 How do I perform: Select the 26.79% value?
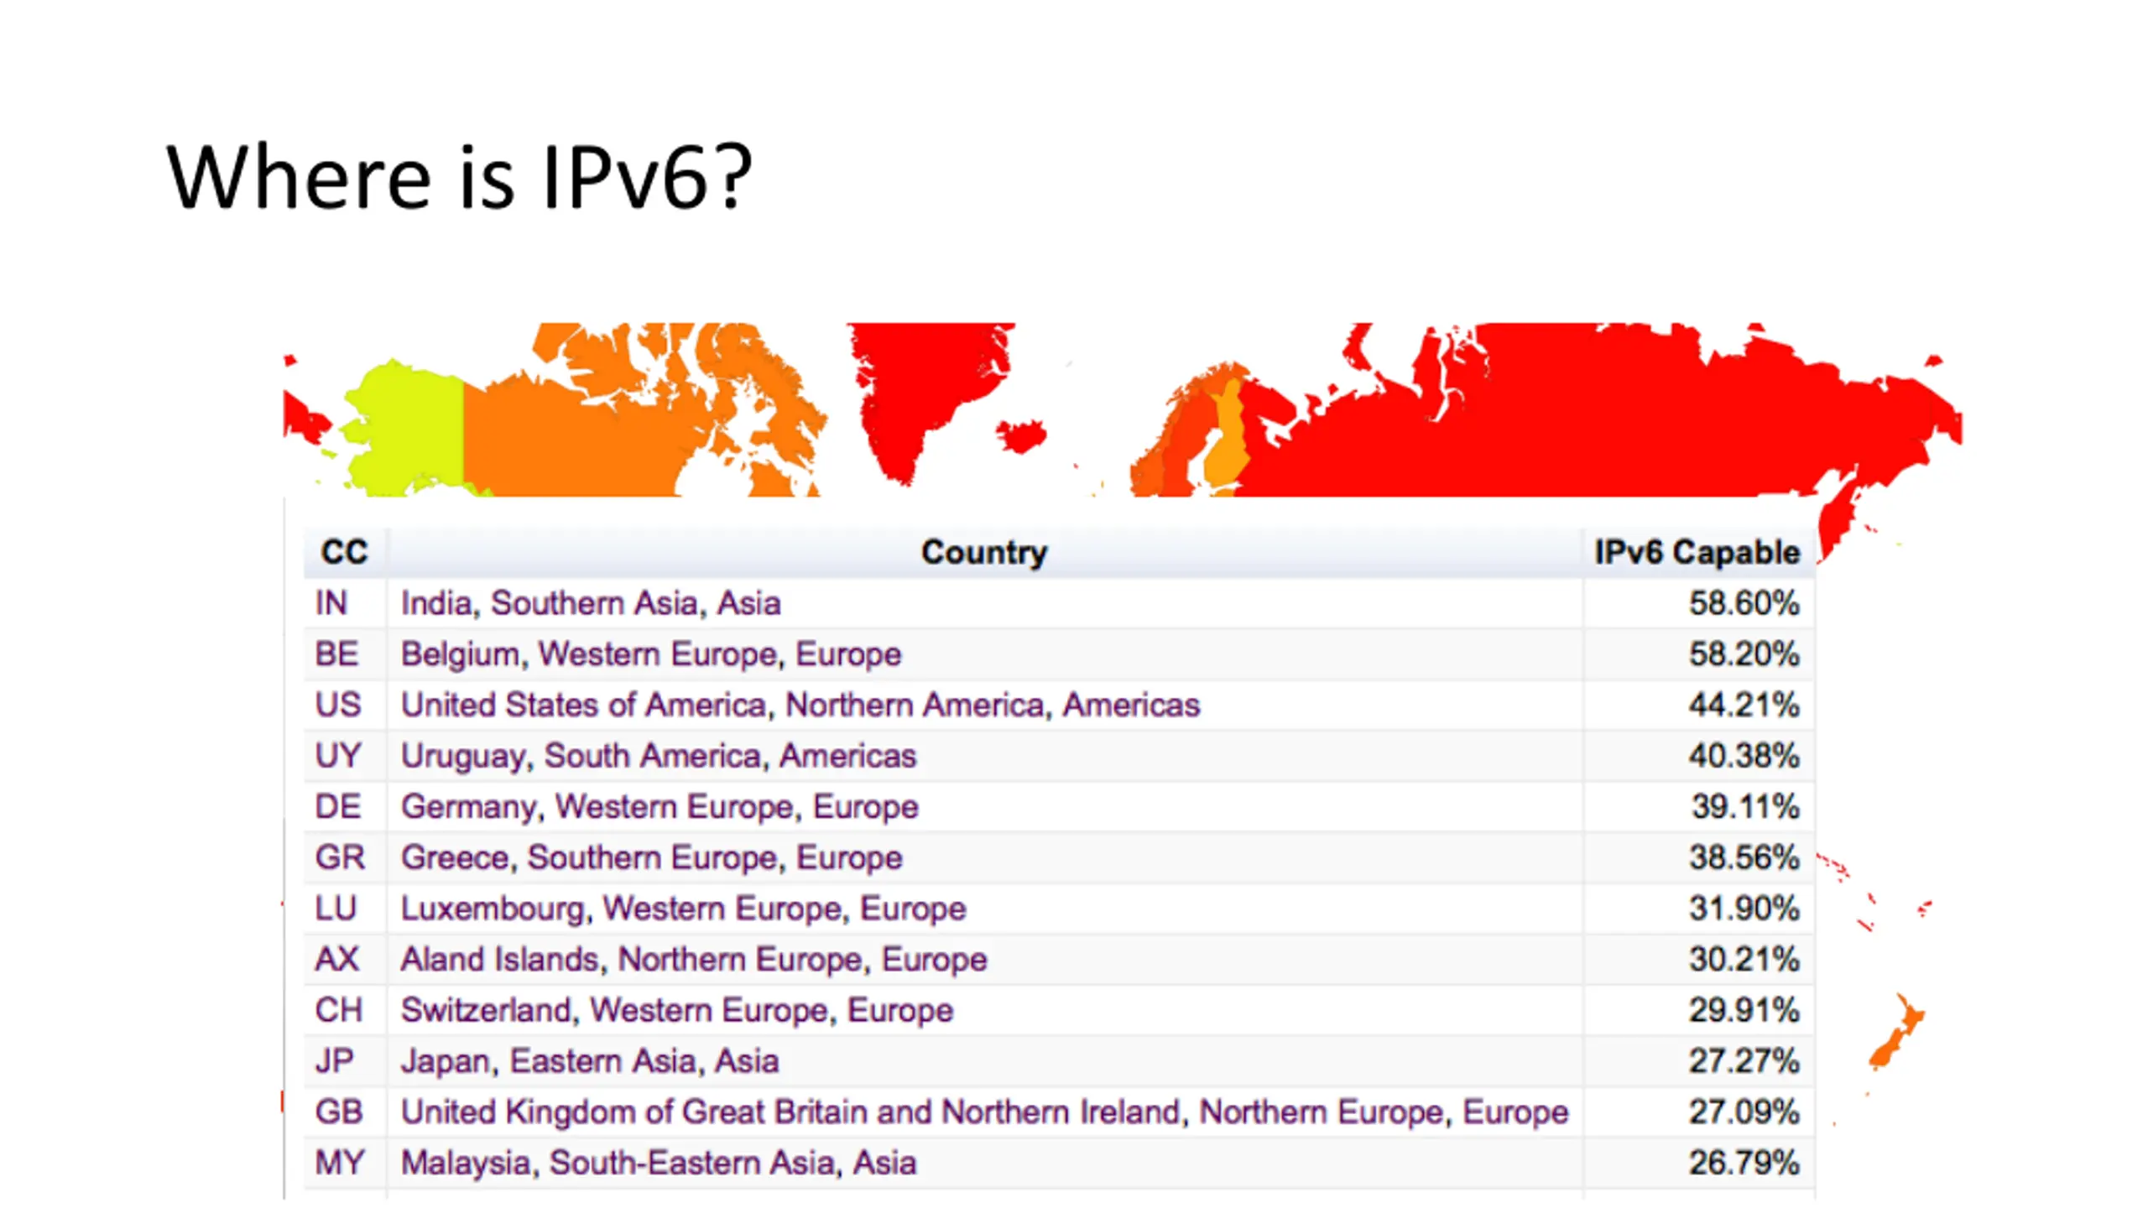(1744, 1163)
